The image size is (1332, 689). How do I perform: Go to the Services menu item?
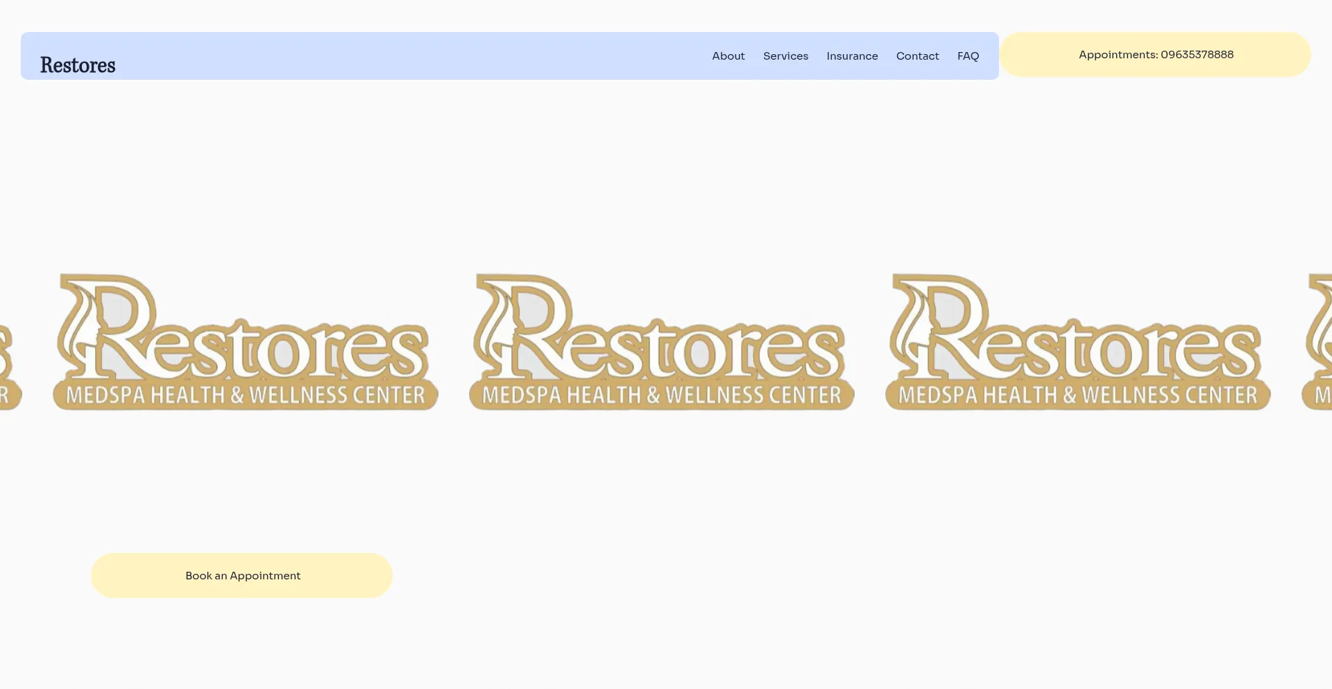[x=785, y=56]
